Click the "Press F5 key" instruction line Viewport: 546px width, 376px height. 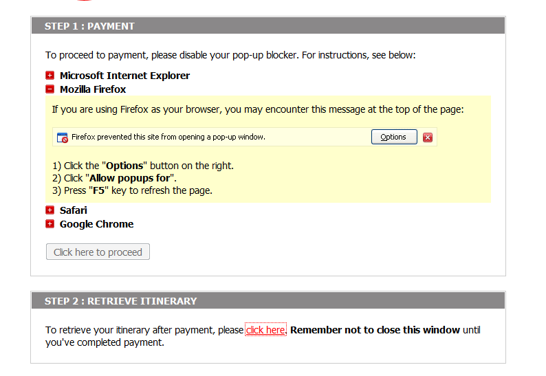pyautogui.click(x=133, y=190)
